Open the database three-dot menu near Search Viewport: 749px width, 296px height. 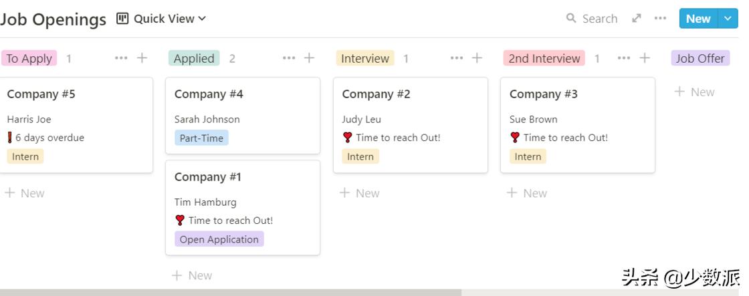click(x=660, y=19)
